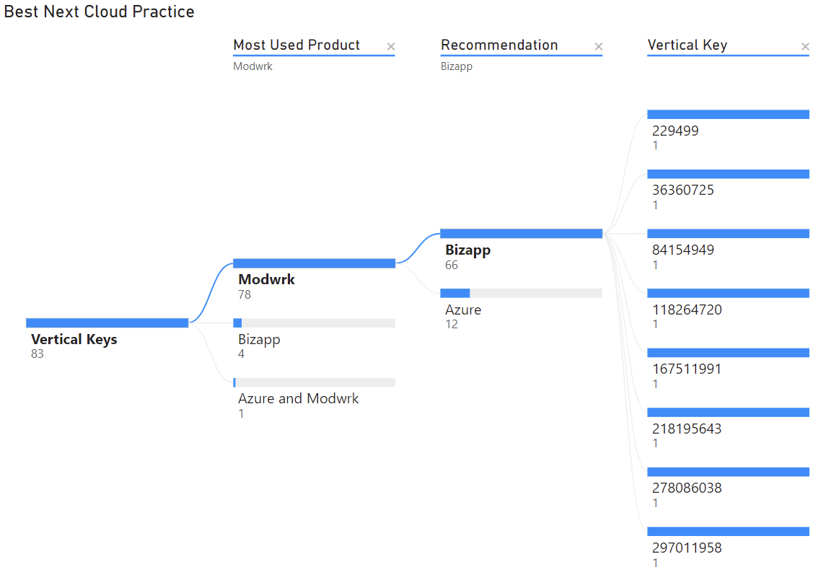
Task: Remove the Recommendation level with X
Action: [598, 47]
